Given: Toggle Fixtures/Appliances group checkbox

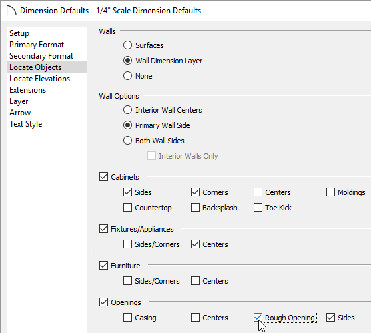Looking at the screenshot, I should [104, 229].
